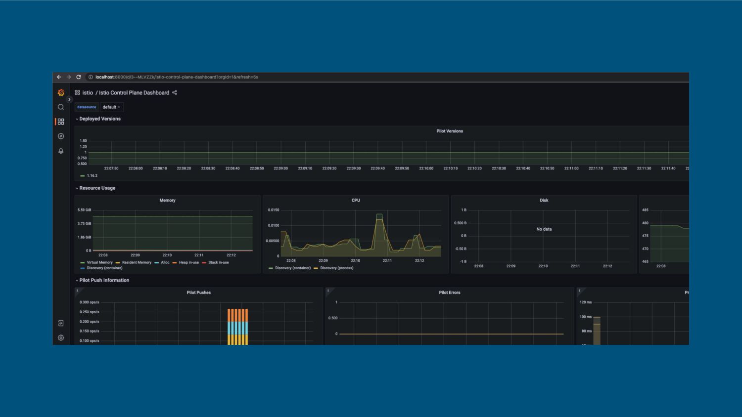Open the Pilot Errors panel title menu

[x=450, y=293]
